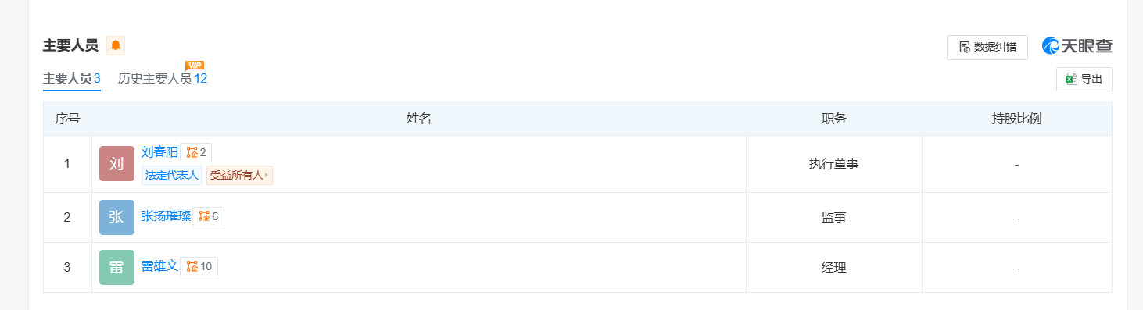The image size is (1143, 310).
Task: Click 雷雄文's green avatar icon
Action: click(x=116, y=267)
